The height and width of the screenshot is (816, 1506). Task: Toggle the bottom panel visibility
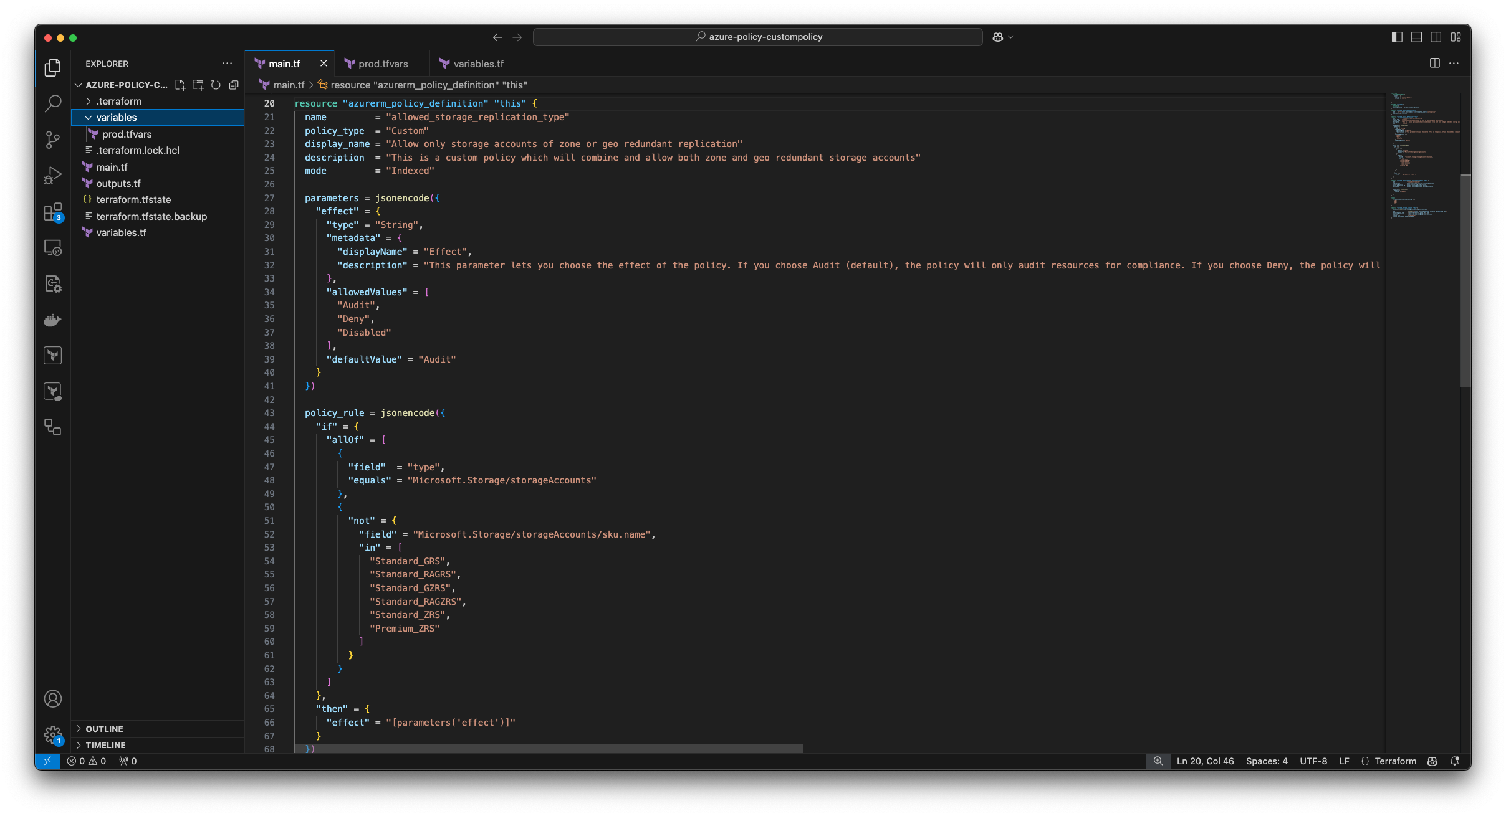1416,37
